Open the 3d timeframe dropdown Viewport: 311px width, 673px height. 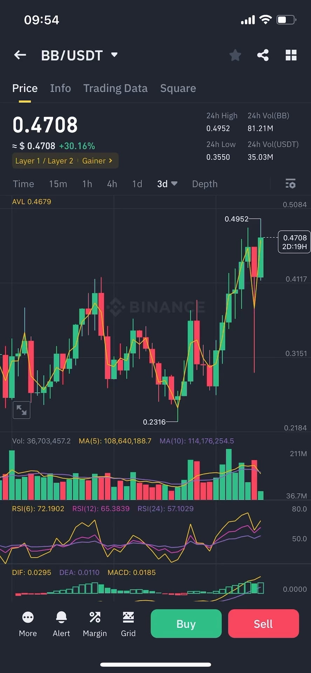pyautogui.click(x=167, y=184)
